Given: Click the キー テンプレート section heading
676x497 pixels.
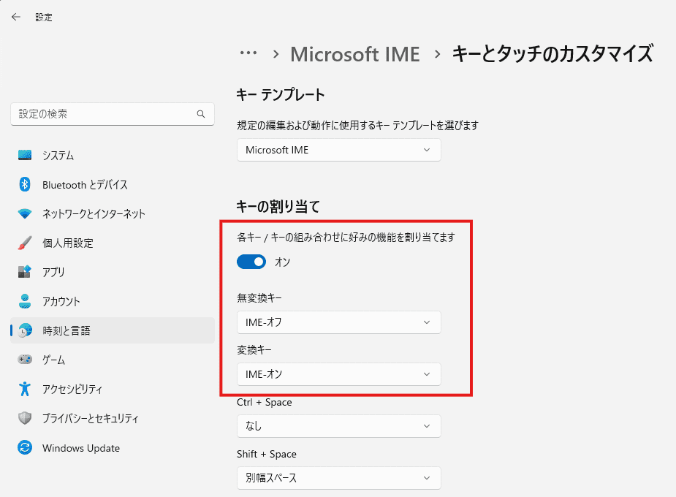Looking at the screenshot, I should click(x=281, y=94).
